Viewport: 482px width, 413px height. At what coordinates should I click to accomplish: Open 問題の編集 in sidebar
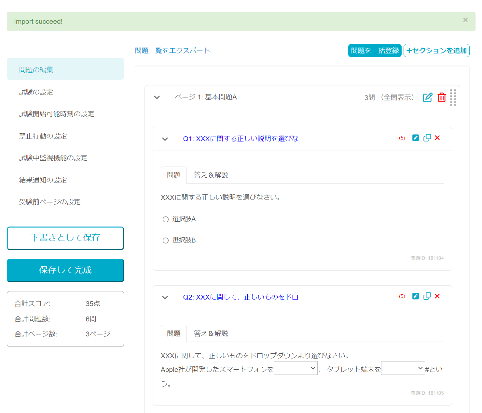point(65,69)
